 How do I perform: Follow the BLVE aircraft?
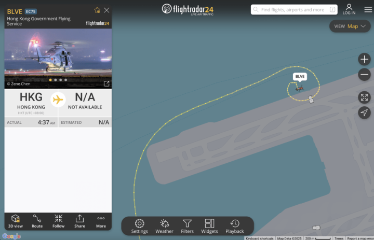pyautogui.click(x=58, y=221)
